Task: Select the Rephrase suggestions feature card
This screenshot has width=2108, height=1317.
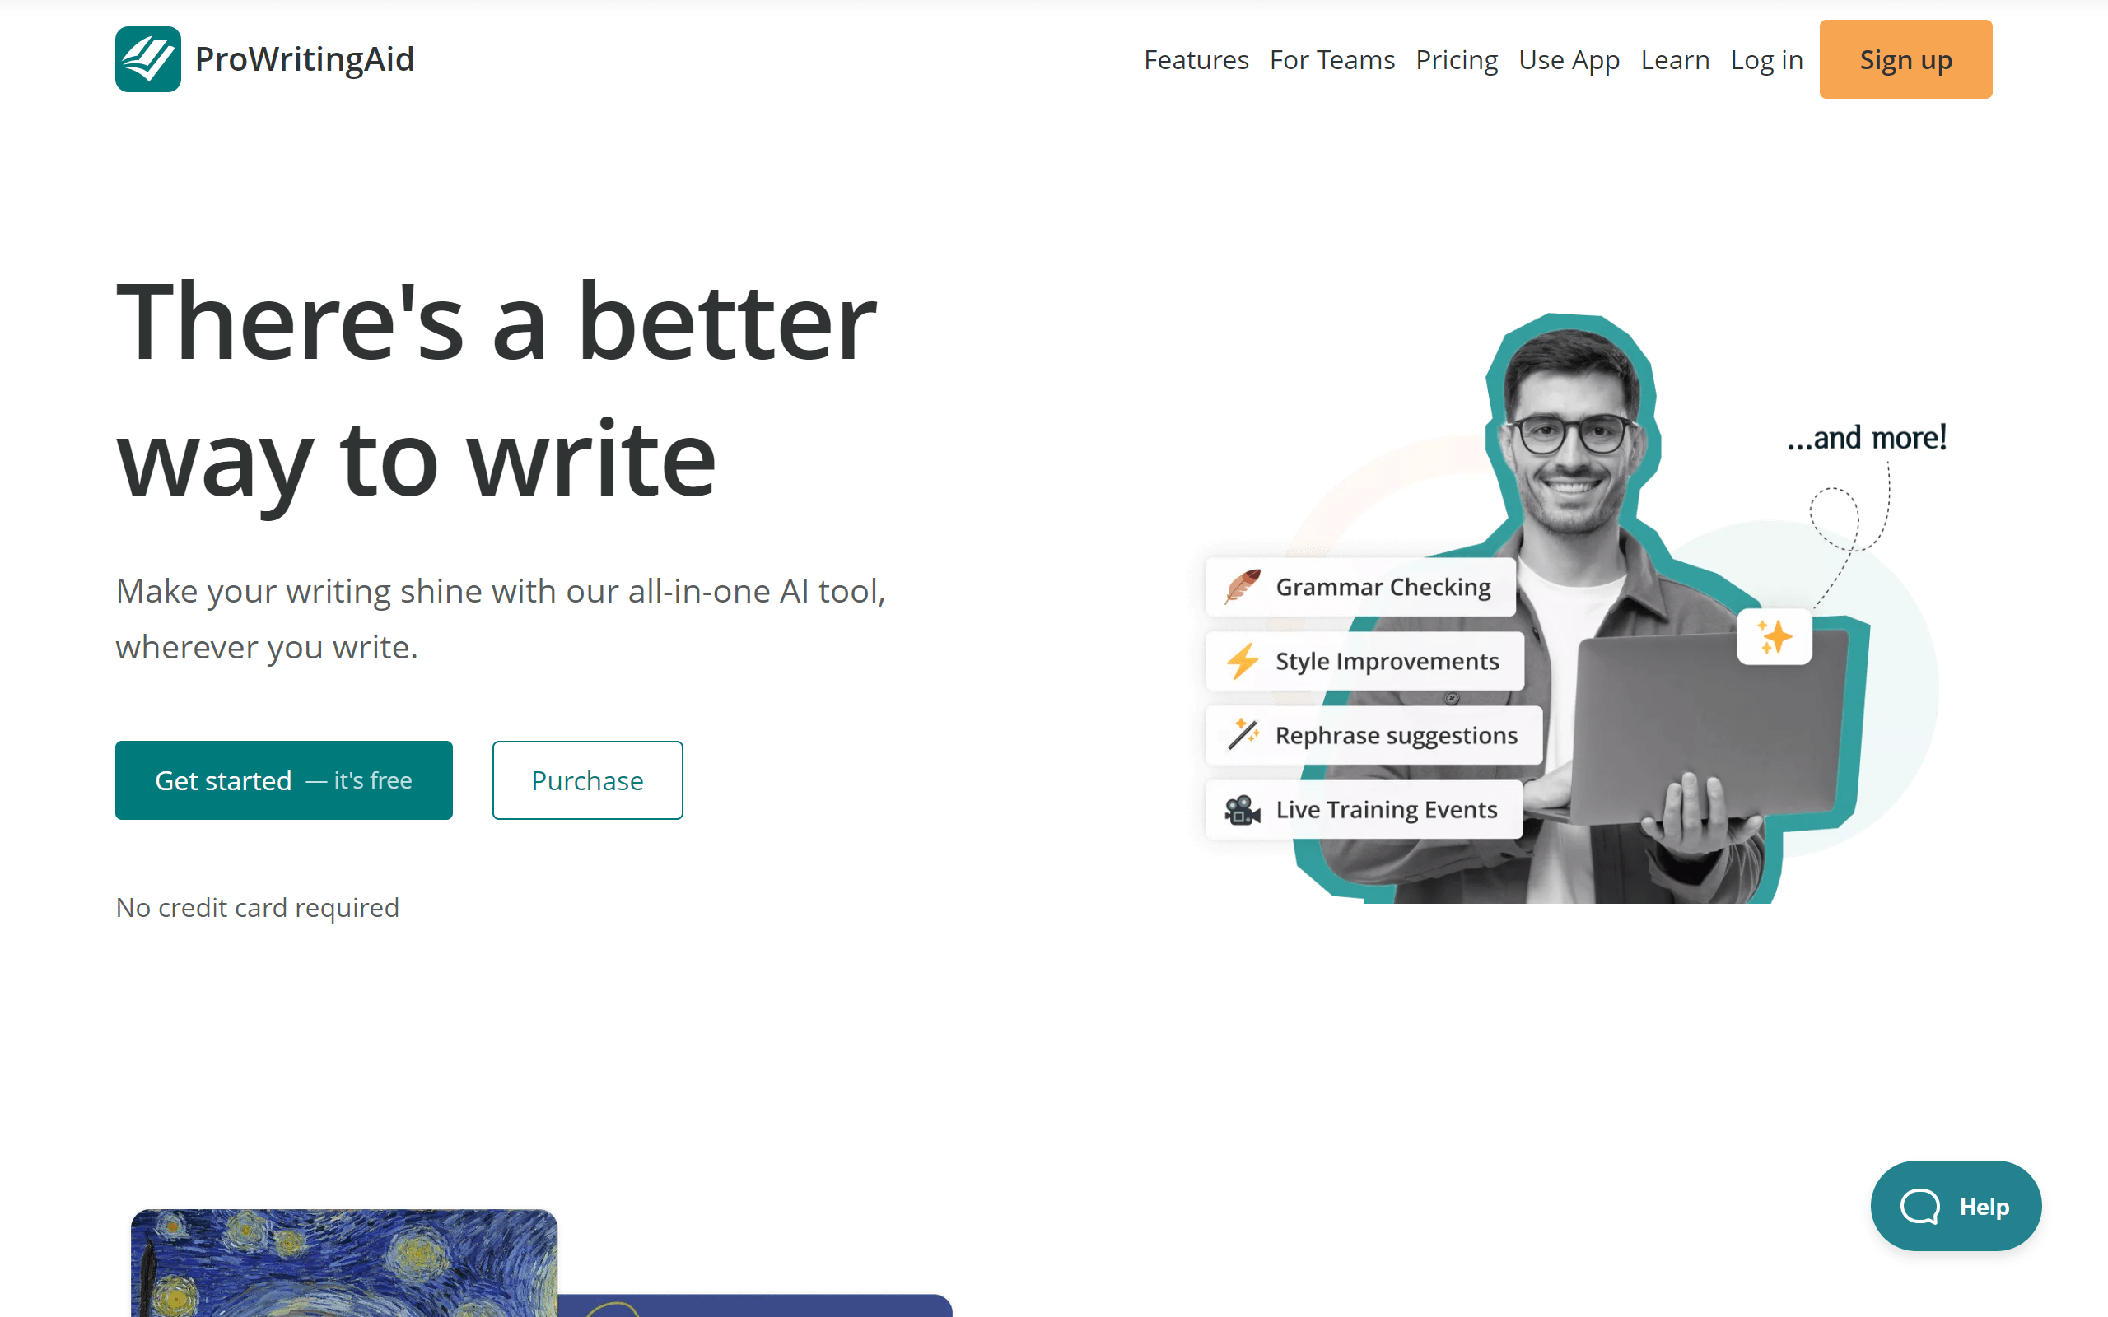Action: click(x=1373, y=735)
